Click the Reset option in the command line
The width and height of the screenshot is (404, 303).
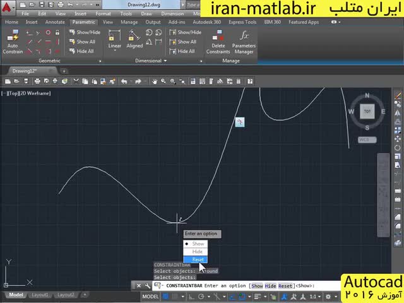(285, 286)
